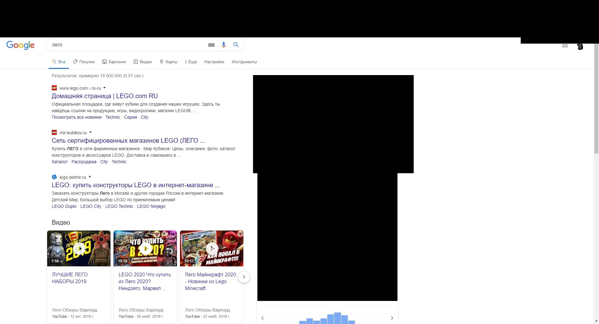Screen dimensions: 599x324
Task: Select the Все tab
Action: (x=59, y=62)
